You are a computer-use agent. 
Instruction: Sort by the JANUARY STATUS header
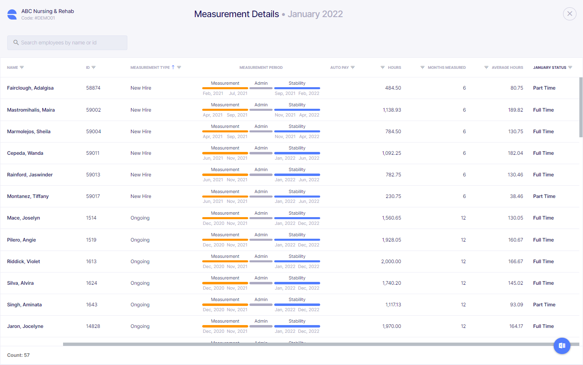(x=550, y=68)
